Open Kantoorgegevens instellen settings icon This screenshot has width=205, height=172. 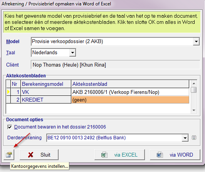pyautogui.click(x=9, y=155)
